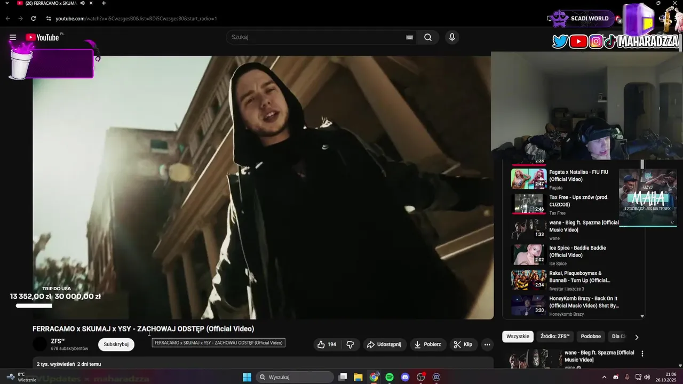Image resolution: width=683 pixels, height=384 pixels.
Task: Go to the YouTube home logo
Action: click(x=42, y=37)
